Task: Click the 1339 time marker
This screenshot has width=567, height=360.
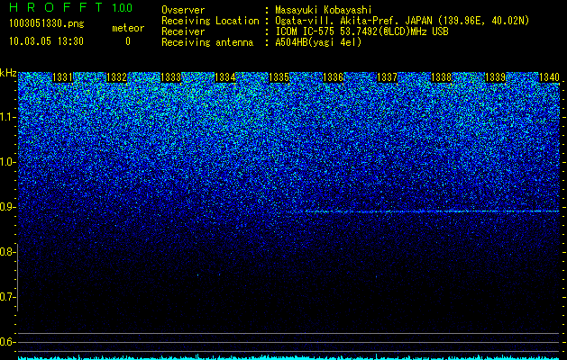Action: point(496,77)
